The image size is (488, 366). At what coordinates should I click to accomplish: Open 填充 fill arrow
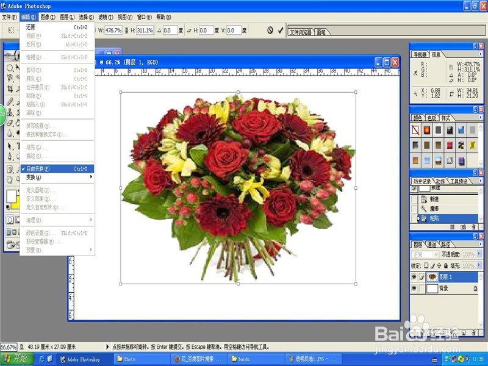[479, 265]
